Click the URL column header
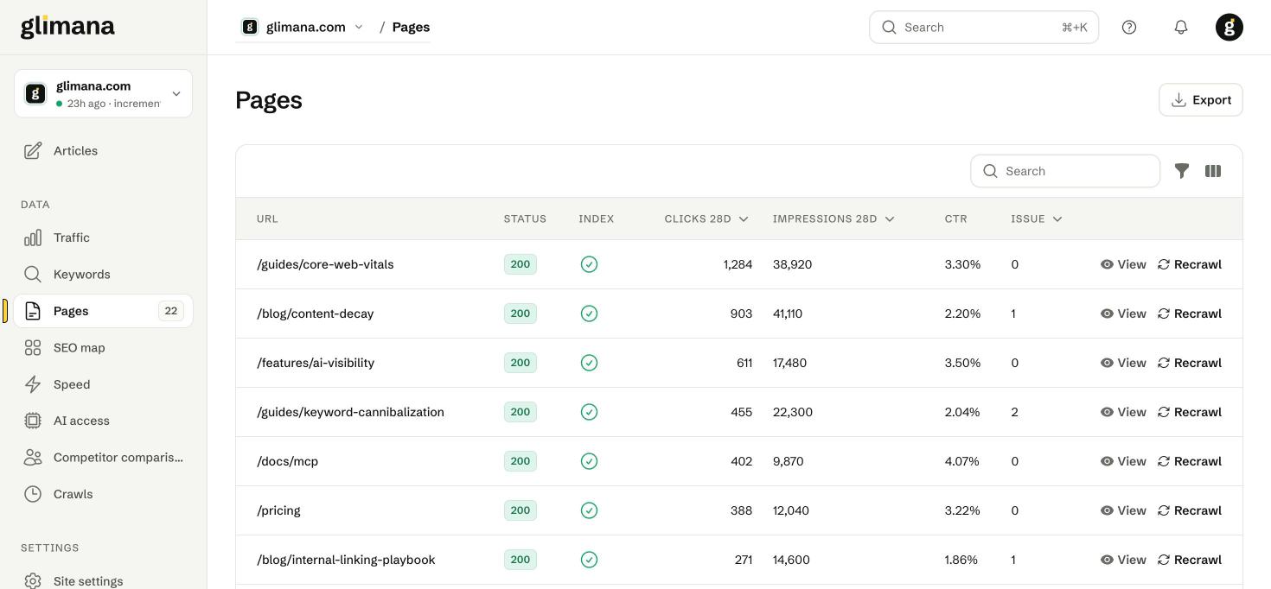 267,218
